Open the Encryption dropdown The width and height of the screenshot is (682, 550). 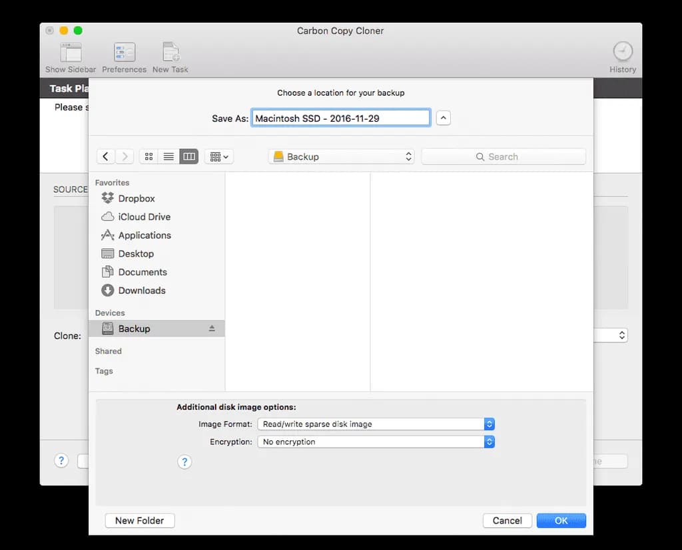click(x=376, y=442)
